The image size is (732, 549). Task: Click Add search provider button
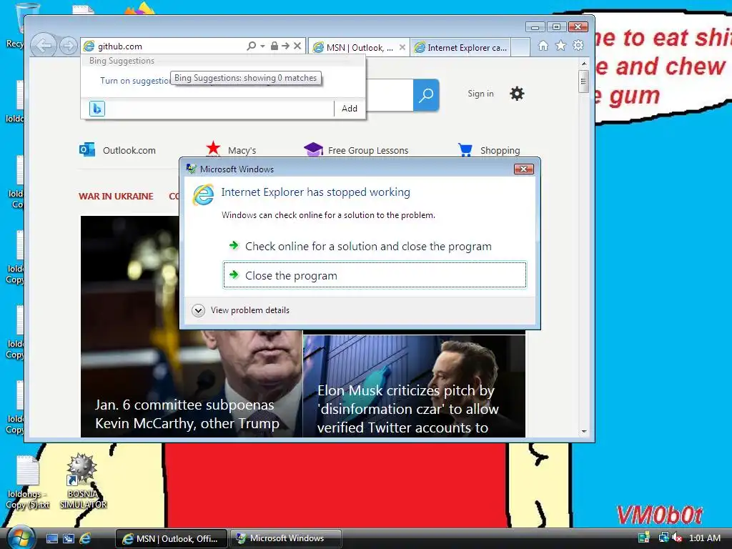coord(349,109)
